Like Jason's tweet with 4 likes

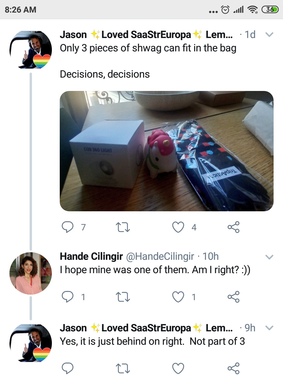click(178, 227)
